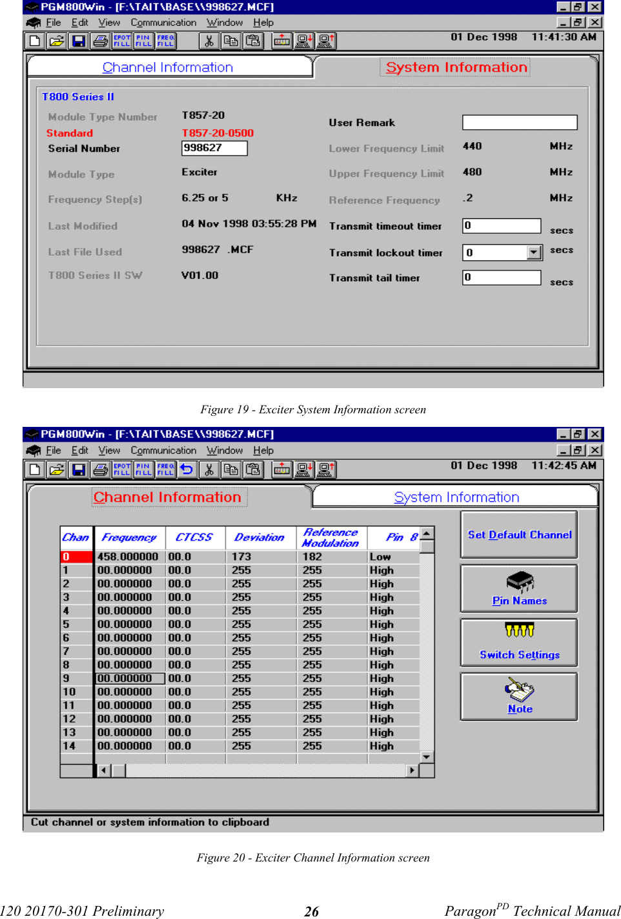Open Transmit lockout timer dropdown arrow

(534, 253)
